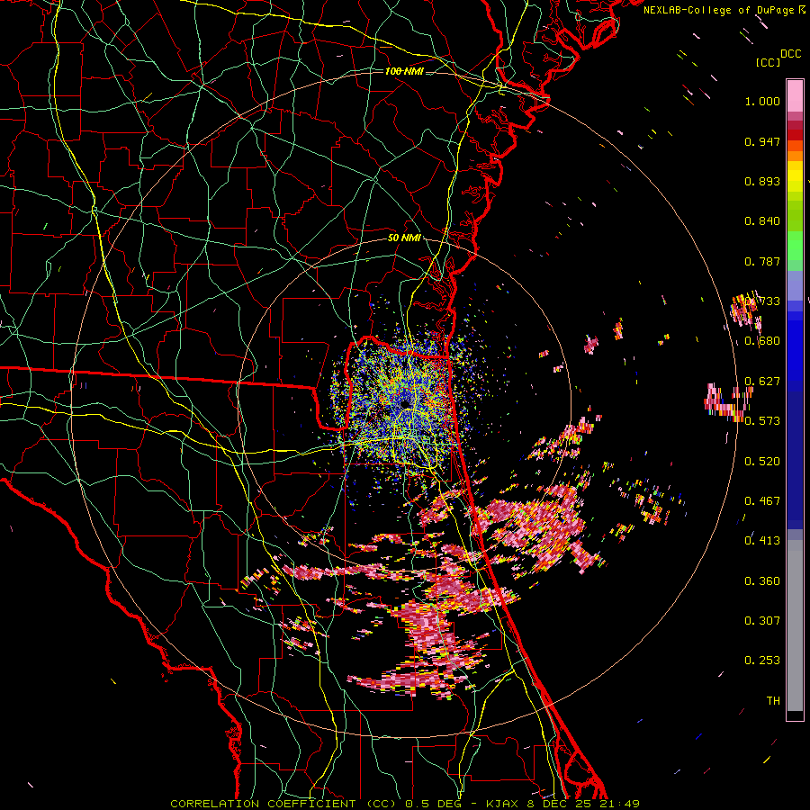Click the TH threshold label

coord(773,701)
